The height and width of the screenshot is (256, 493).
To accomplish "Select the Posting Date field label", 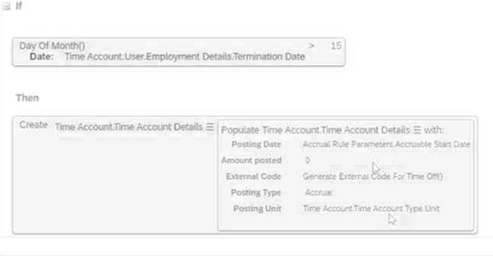I will coord(256,144).
